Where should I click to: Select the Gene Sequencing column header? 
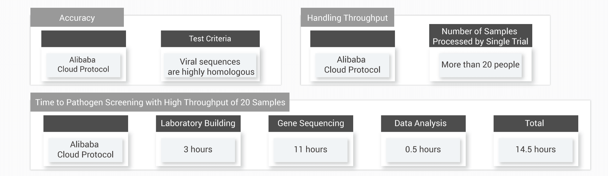coord(310,123)
